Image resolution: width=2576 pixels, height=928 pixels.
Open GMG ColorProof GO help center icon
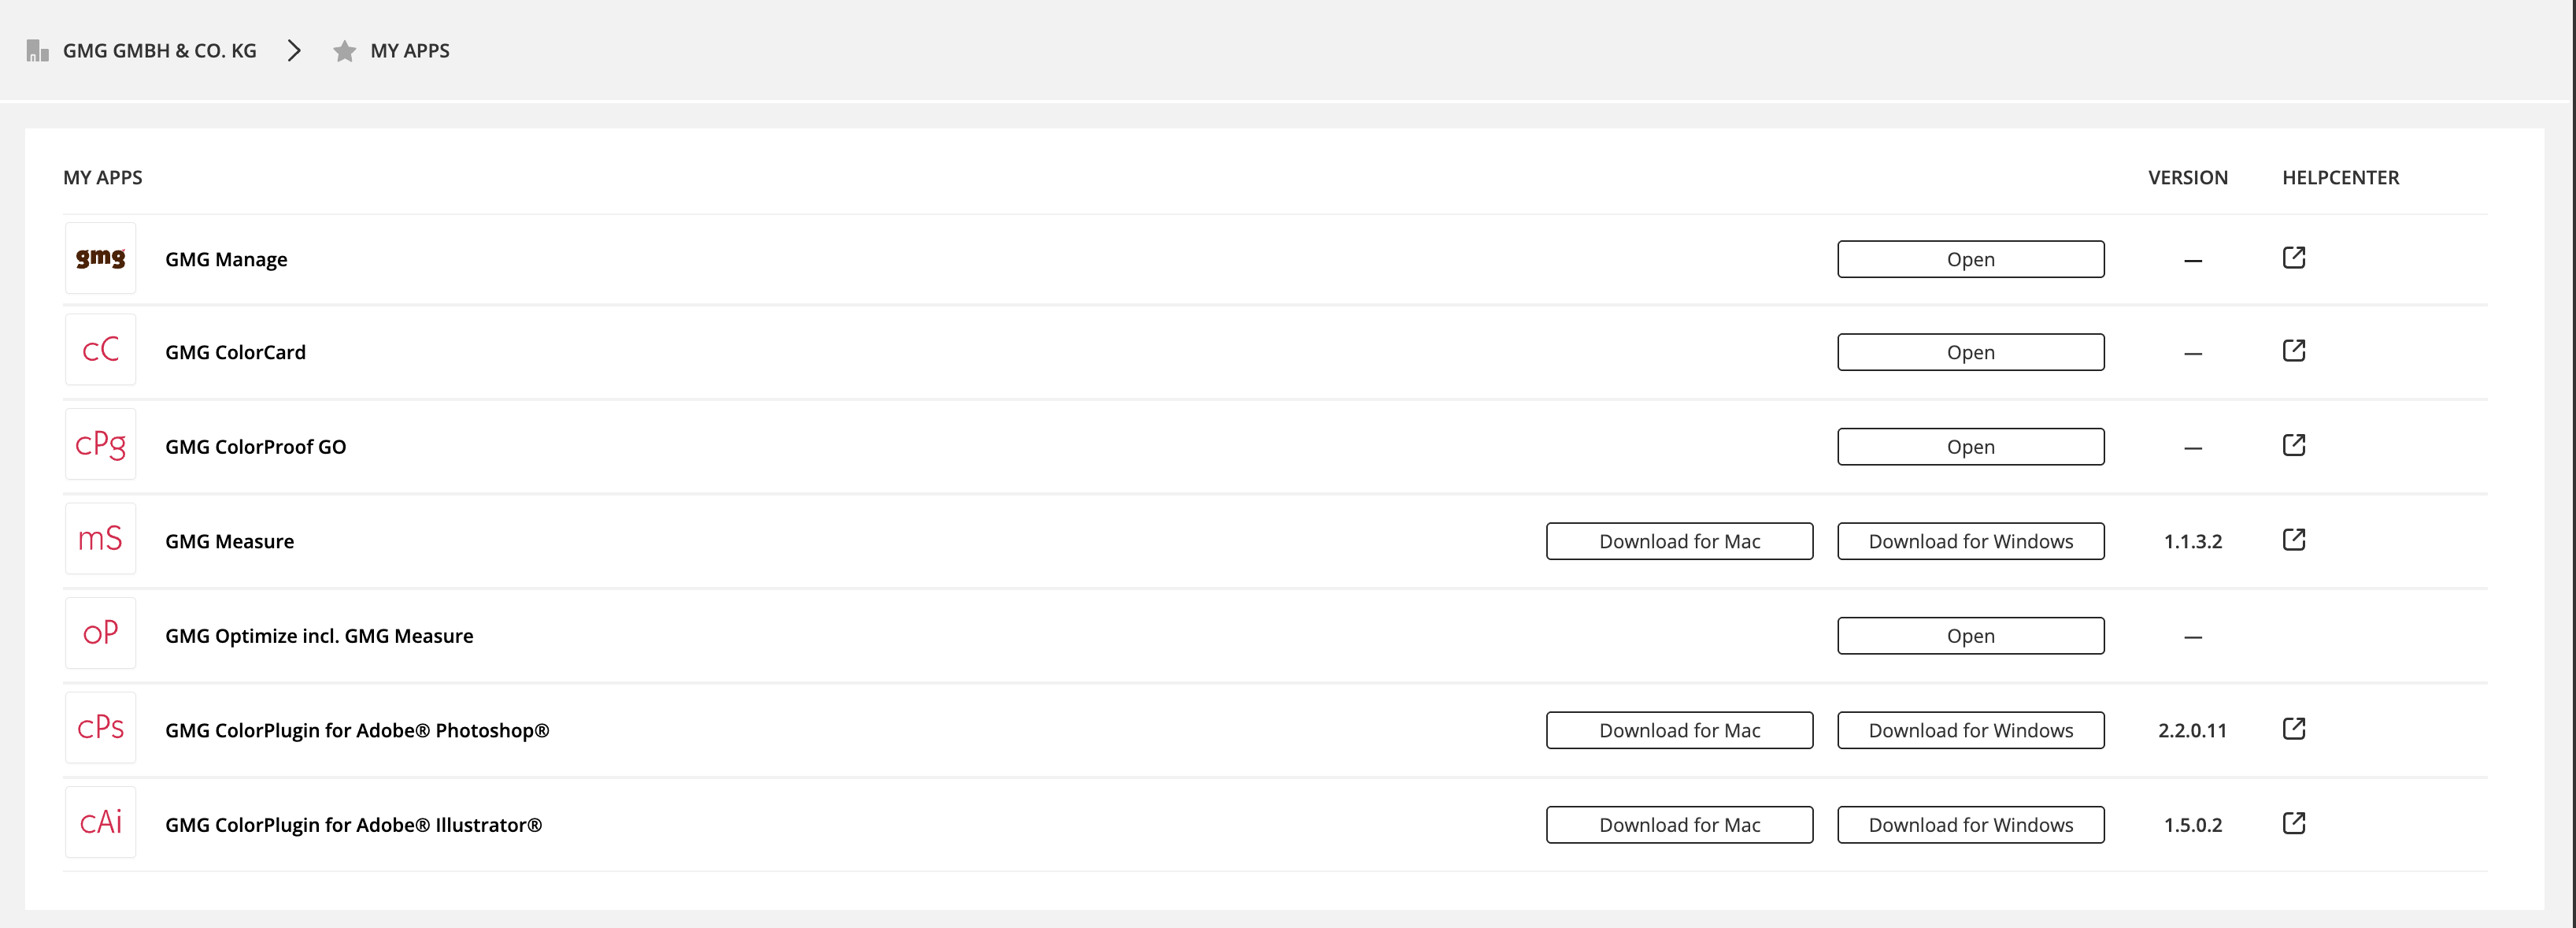point(2294,444)
